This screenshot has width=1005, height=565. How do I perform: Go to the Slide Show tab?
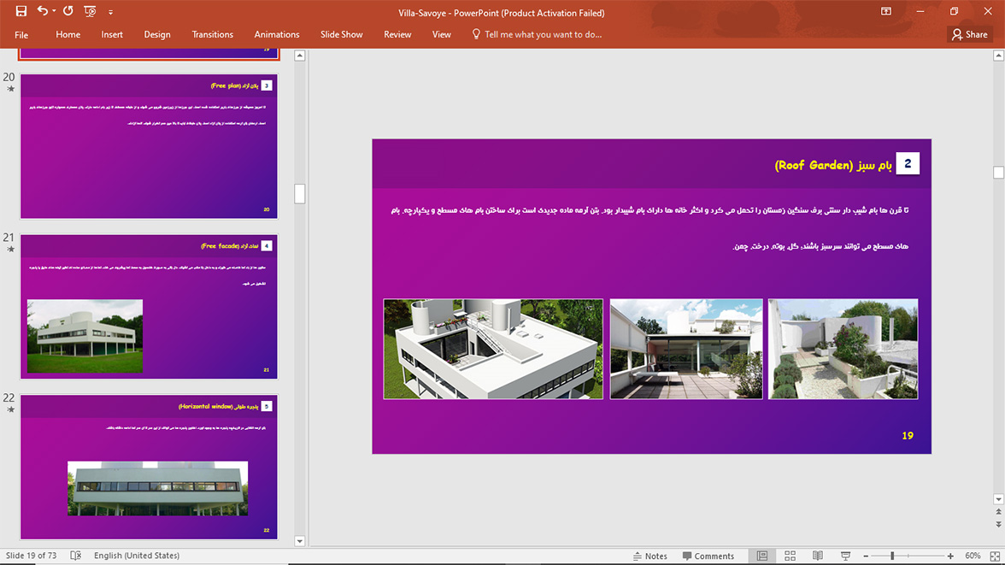click(x=342, y=35)
